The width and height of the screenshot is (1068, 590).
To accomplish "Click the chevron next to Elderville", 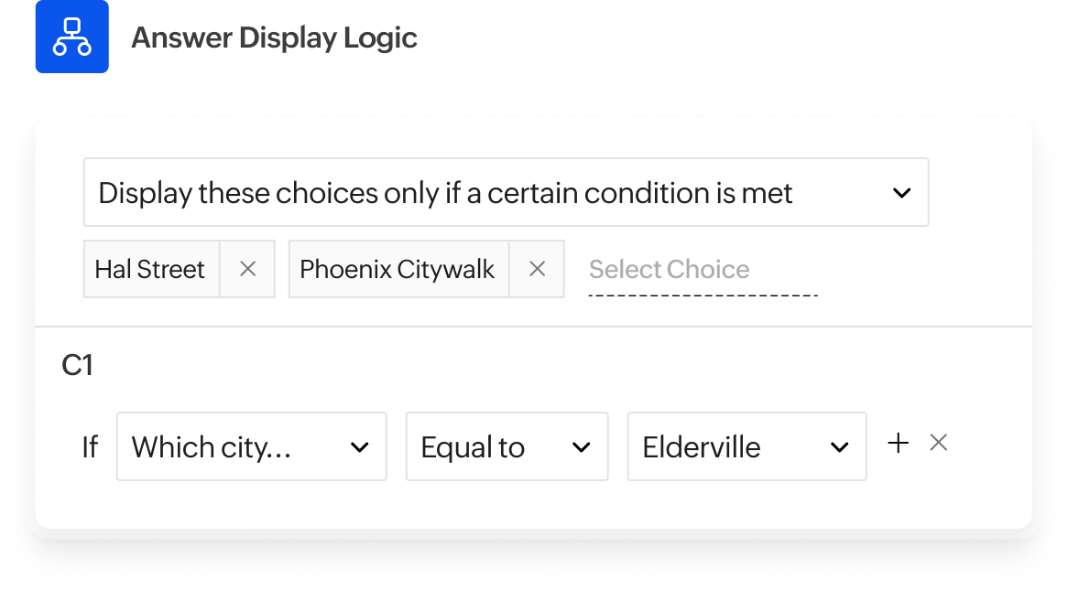I will pyautogui.click(x=839, y=447).
